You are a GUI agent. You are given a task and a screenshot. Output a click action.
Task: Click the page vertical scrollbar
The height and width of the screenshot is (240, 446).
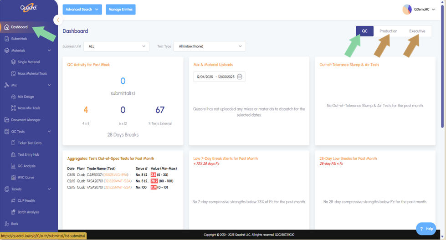coord(442,66)
